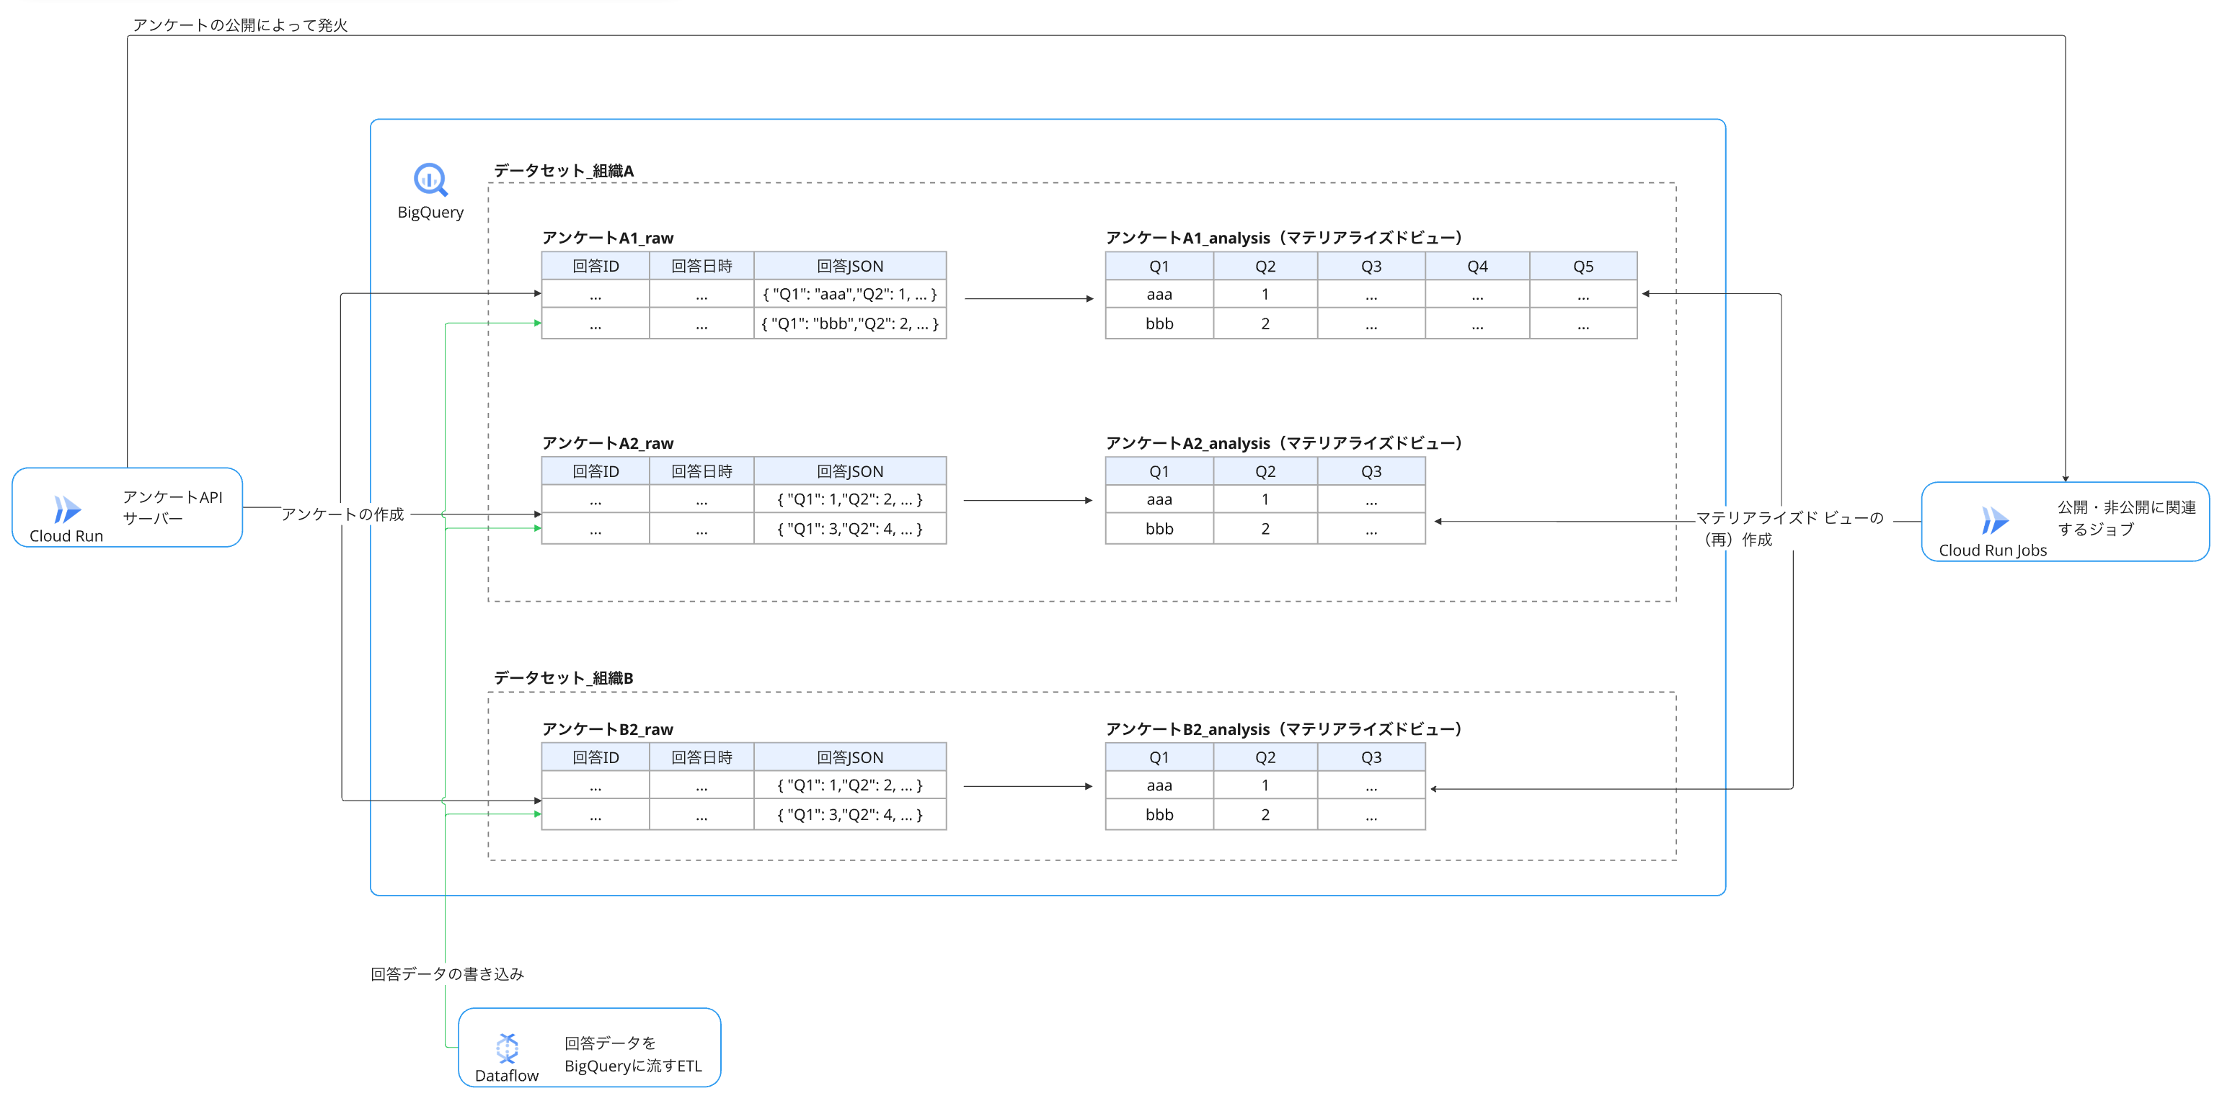The height and width of the screenshot is (1101, 2222).
Task: Click アンケートB2_raw table title
Action: pos(607,729)
